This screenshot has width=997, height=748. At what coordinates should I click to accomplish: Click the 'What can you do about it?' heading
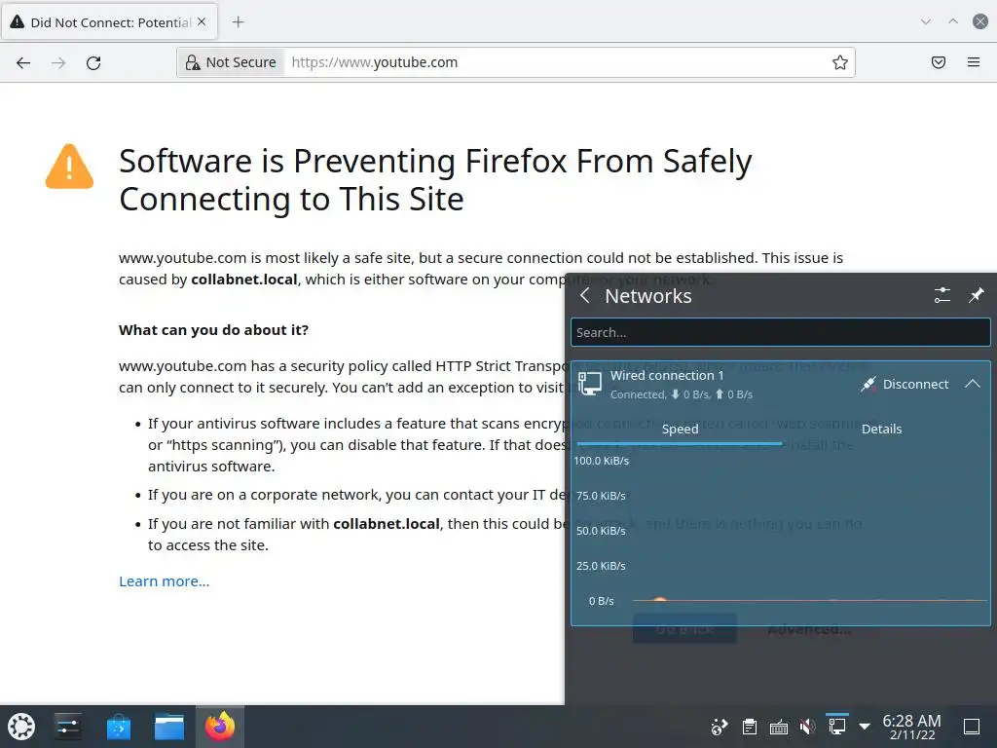(213, 330)
